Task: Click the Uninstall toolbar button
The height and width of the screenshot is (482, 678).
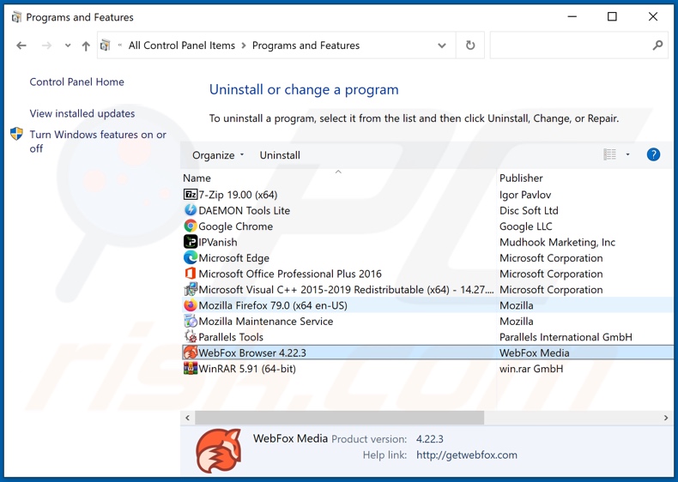Action: [x=280, y=155]
